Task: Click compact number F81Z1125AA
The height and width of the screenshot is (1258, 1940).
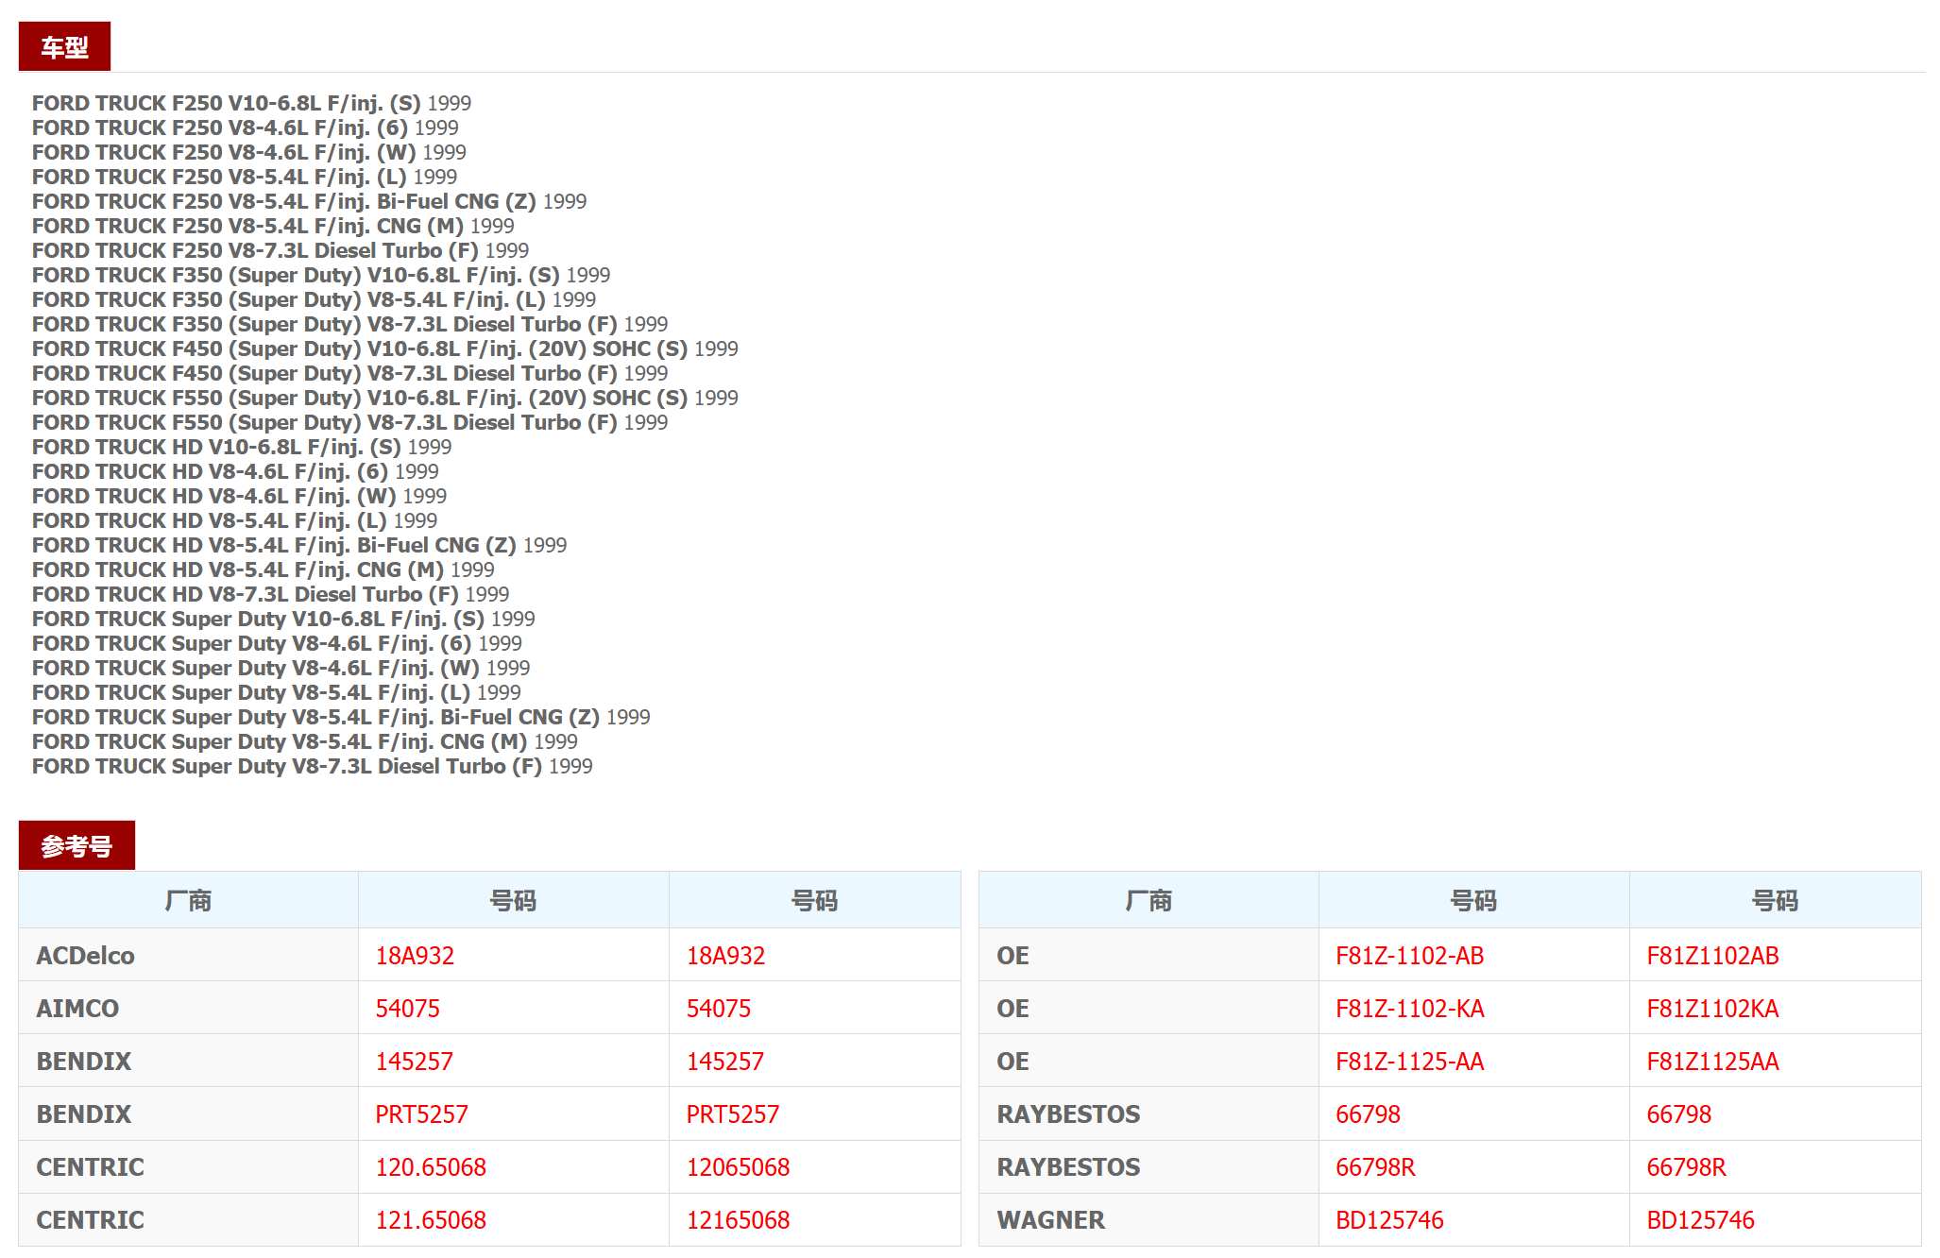Action: [1712, 1062]
